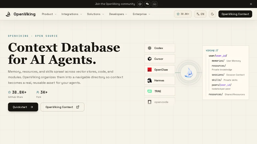Click the 'OPENVIKING · OPEN SOURCE' label
257x144 pixels.
click(33, 36)
